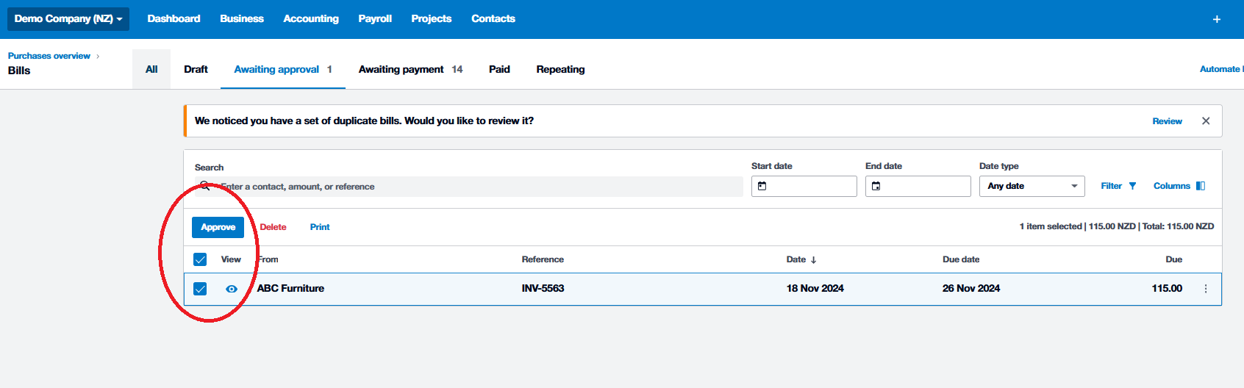Dismiss the duplicate bills notification

[1206, 121]
